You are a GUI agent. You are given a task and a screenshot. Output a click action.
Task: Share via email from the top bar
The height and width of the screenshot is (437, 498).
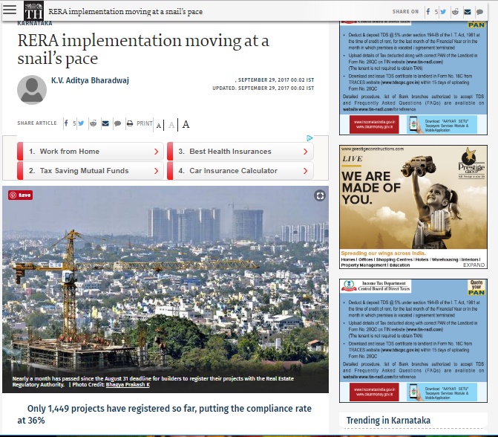pyautogui.click(x=468, y=12)
